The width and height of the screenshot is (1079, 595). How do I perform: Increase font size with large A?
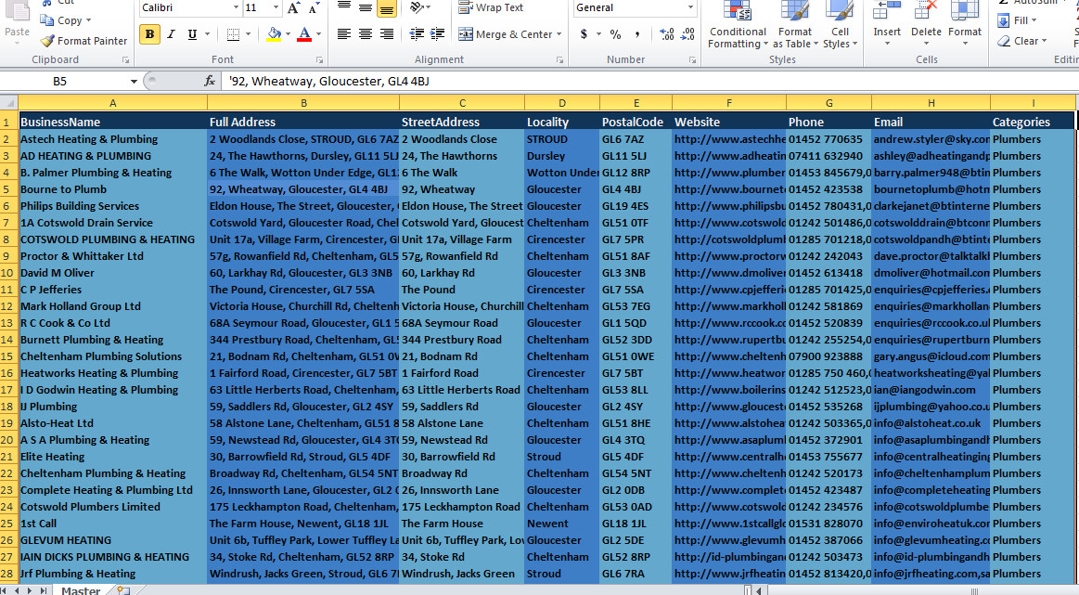[x=293, y=7]
